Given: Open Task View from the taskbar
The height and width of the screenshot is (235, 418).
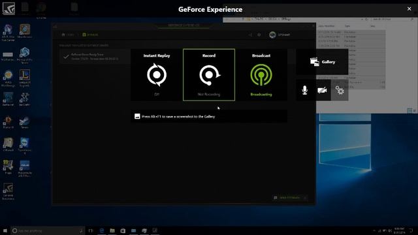Looking at the screenshot, I should pyautogui.click(x=91, y=230).
